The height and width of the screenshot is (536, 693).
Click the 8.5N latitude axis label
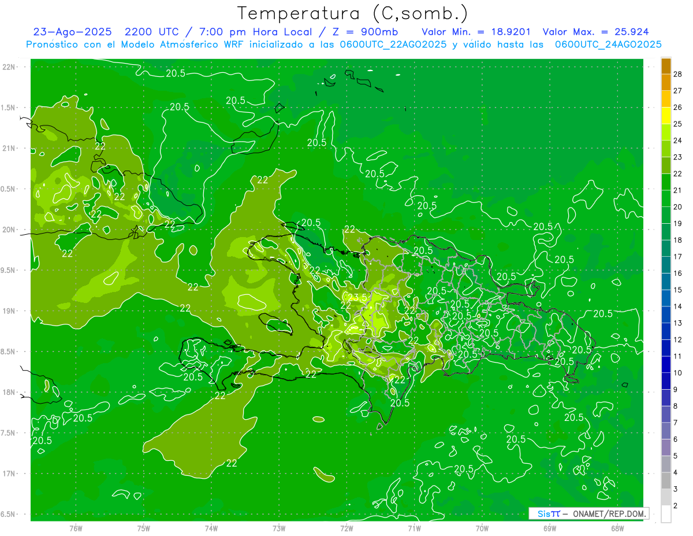[9, 352]
